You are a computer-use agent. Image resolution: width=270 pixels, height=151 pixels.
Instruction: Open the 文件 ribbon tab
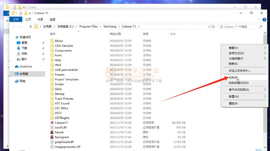click(16, 19)
